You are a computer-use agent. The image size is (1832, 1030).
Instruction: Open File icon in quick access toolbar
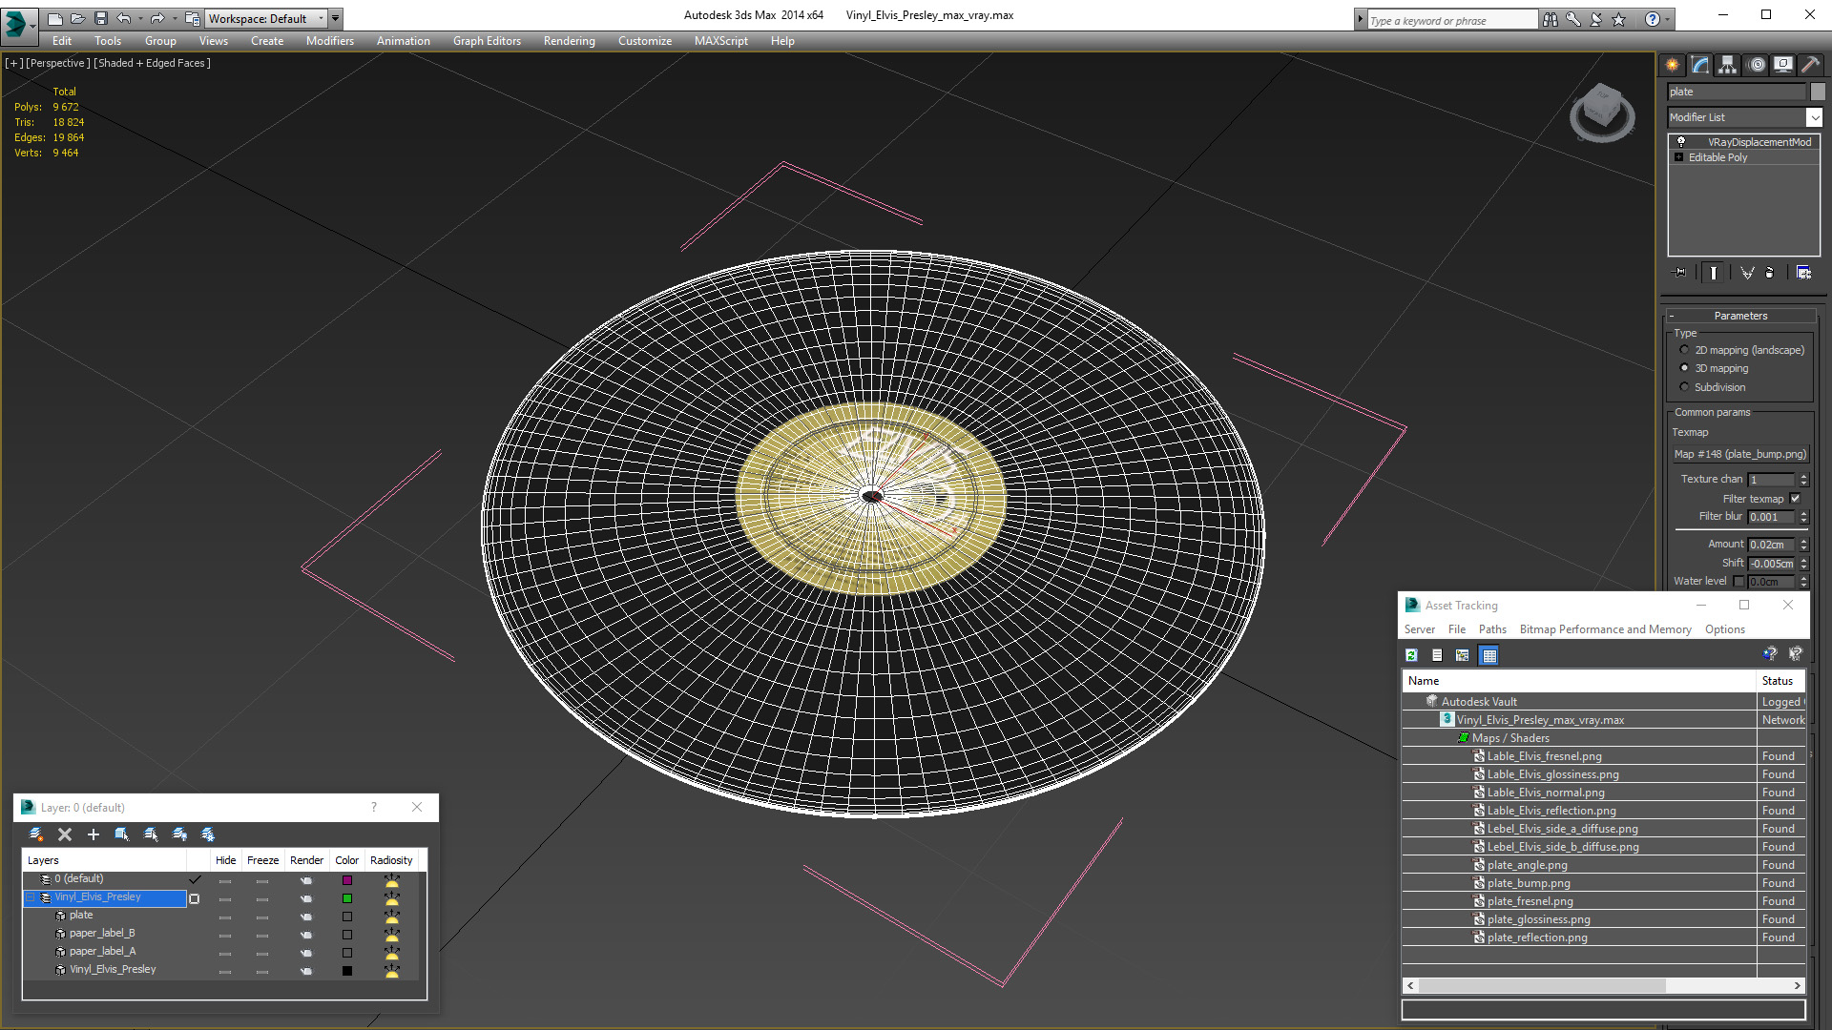(77, 18)
